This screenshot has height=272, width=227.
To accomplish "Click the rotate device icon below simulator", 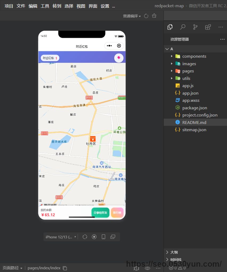I will [x=85, y=237].
